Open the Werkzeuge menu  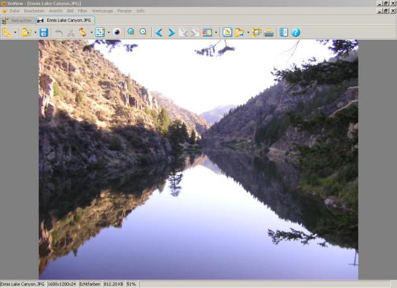tap(102, 11)
